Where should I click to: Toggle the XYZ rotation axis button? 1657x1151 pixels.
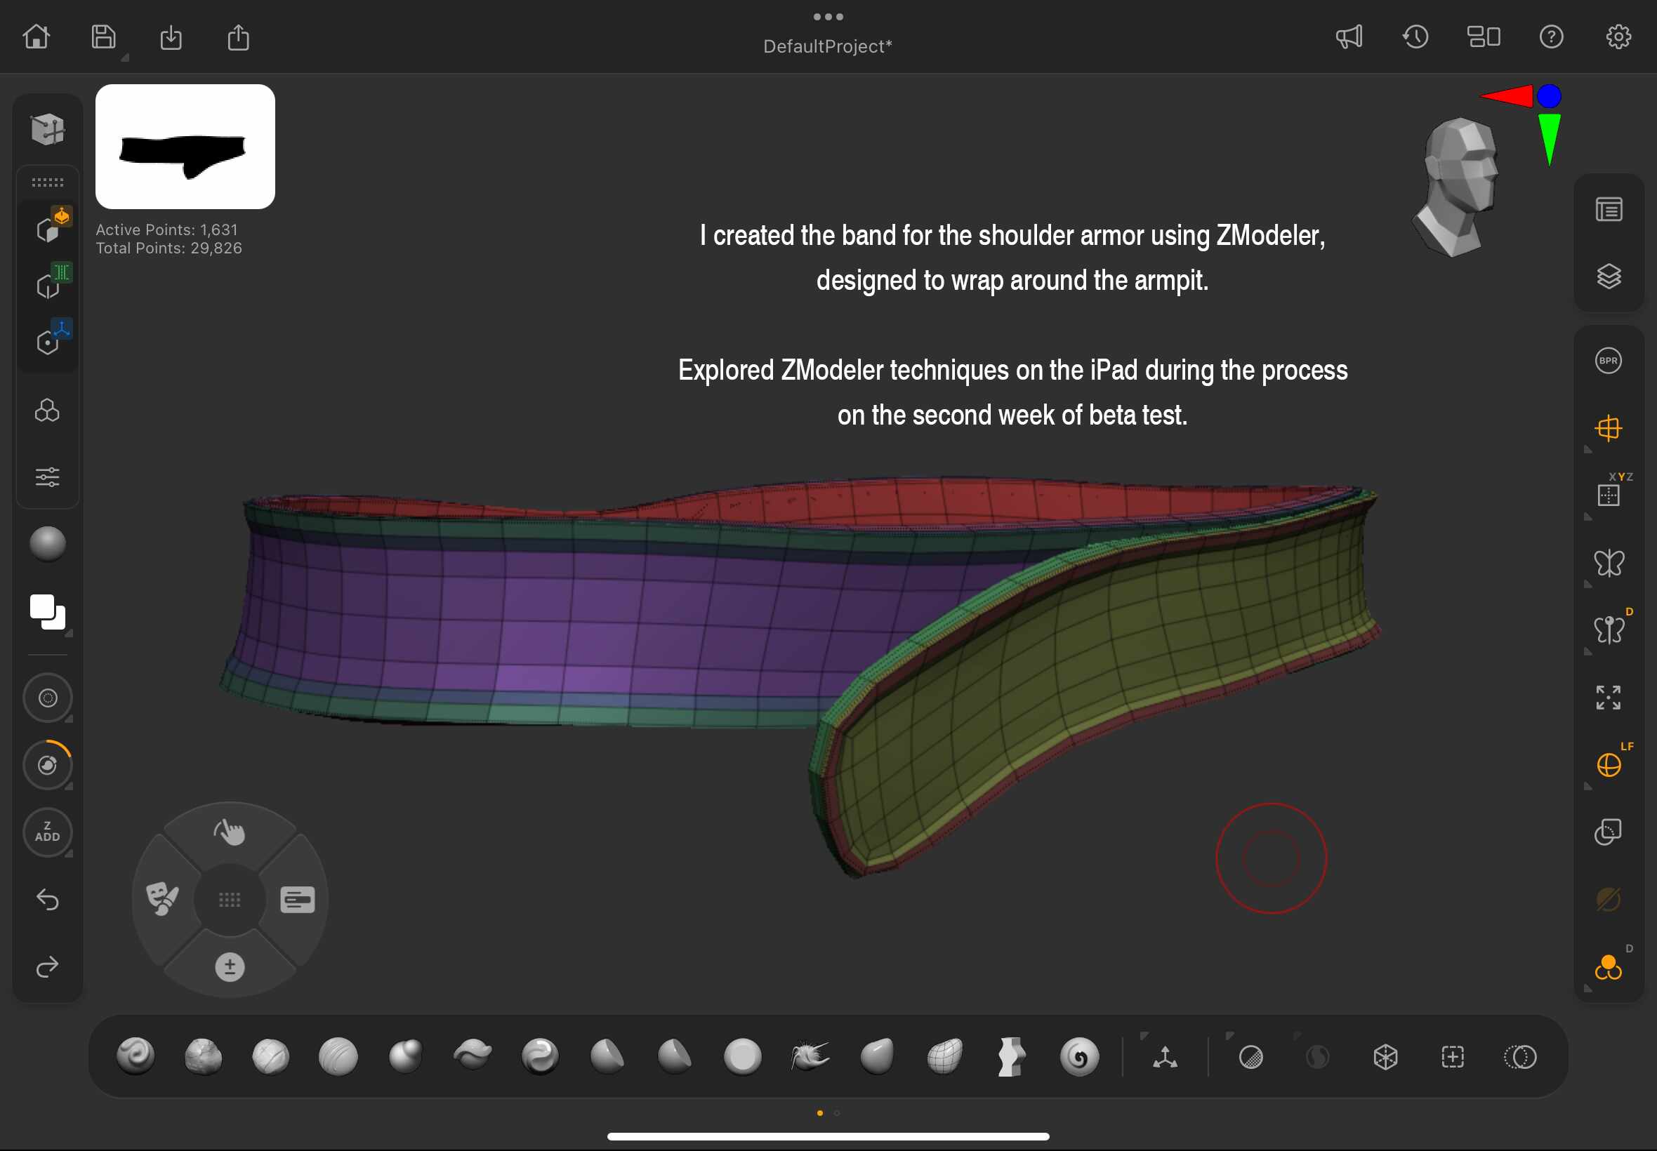[x=1609, y=495]
